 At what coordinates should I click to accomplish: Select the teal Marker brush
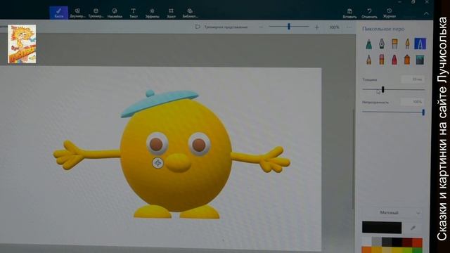tap(368, 44)
